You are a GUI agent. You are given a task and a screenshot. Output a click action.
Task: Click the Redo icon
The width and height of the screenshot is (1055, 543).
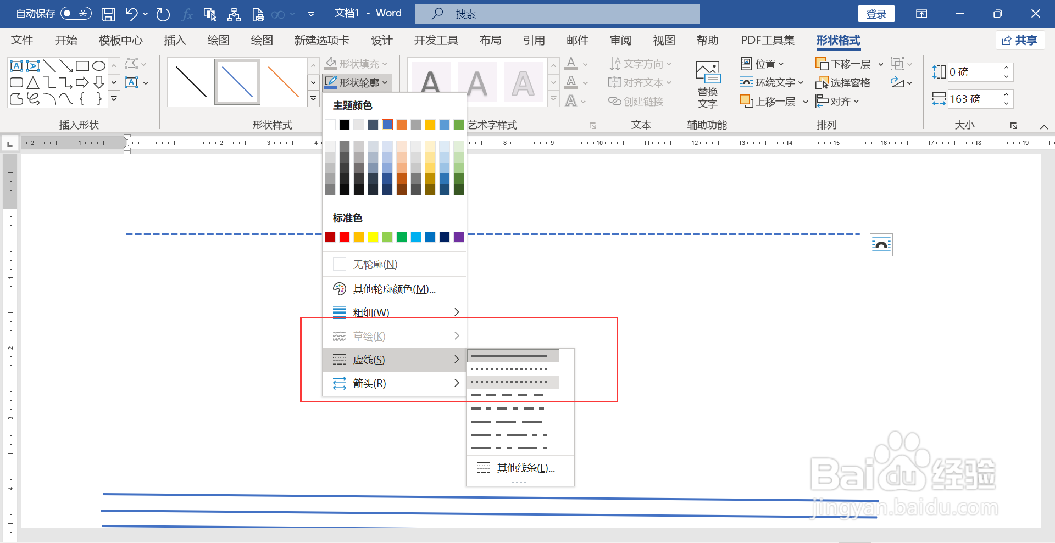click(x=163, y=14)
